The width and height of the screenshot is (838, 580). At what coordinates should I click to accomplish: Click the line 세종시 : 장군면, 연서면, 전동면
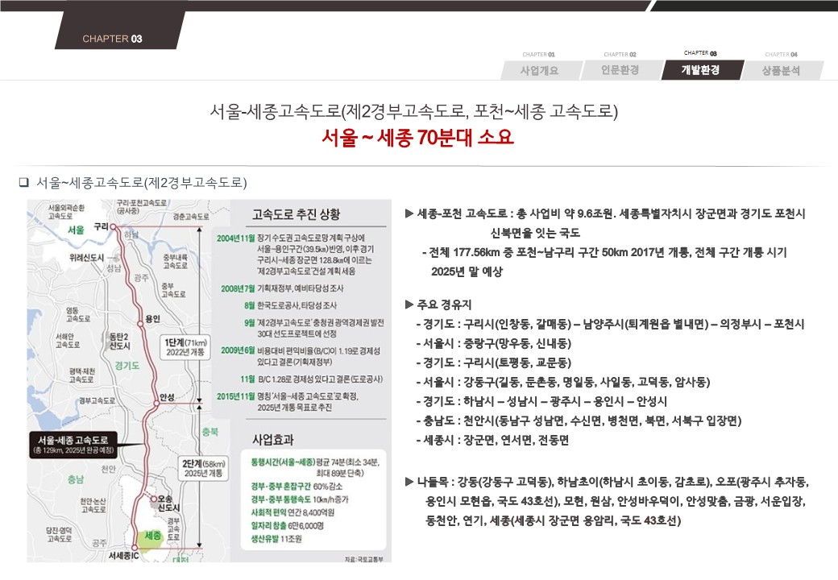pos(493,440)
